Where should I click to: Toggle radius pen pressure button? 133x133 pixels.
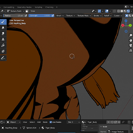(x=26, y=16)
